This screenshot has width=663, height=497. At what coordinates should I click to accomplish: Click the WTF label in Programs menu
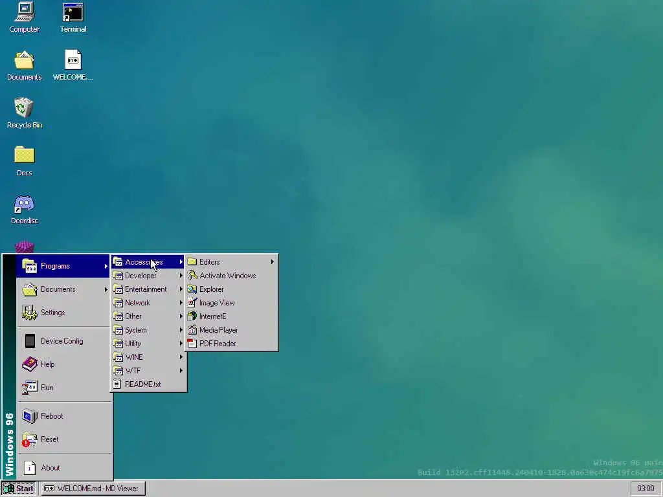click(133, 371)
